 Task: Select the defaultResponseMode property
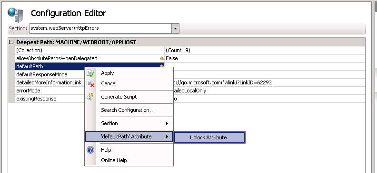(x=50, y=74)
